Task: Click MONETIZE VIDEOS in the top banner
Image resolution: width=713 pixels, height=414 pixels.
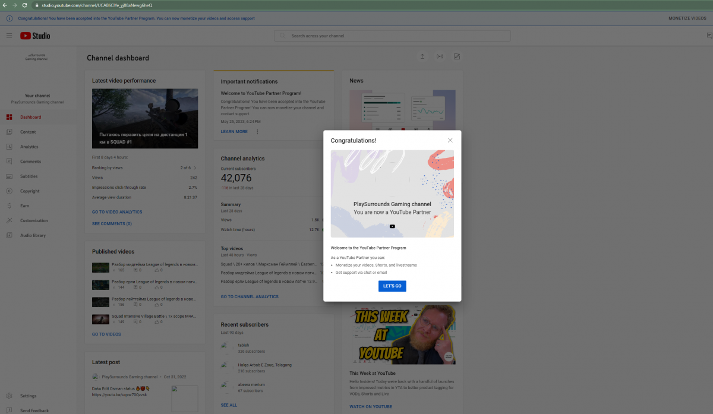Action: pyautogui.click(x=687, y=18)
